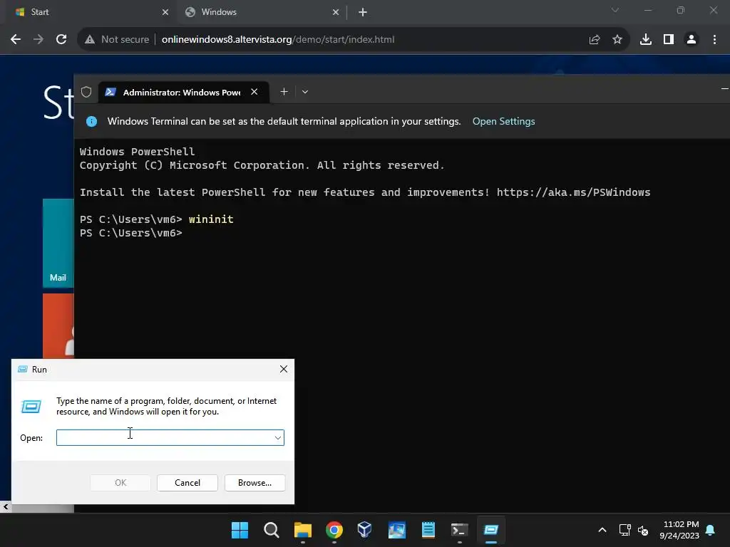Select Administrator: Windows PowerShell terminal tab

pyautogui.click(x=183, y=92)
